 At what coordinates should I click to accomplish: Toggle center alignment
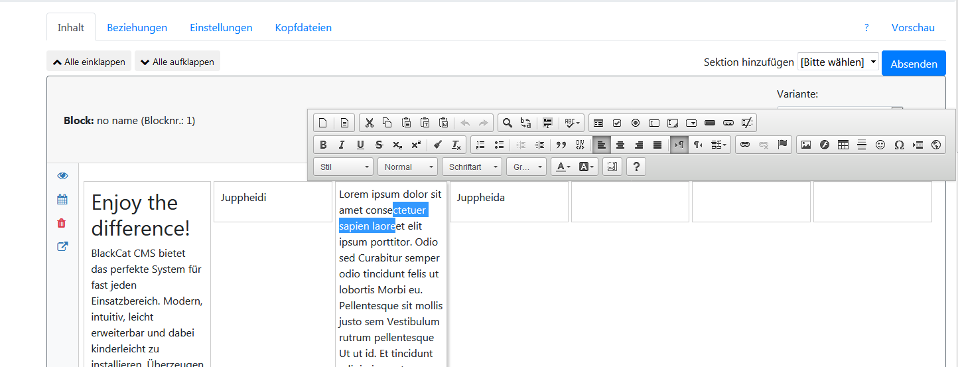click(620, 145)
